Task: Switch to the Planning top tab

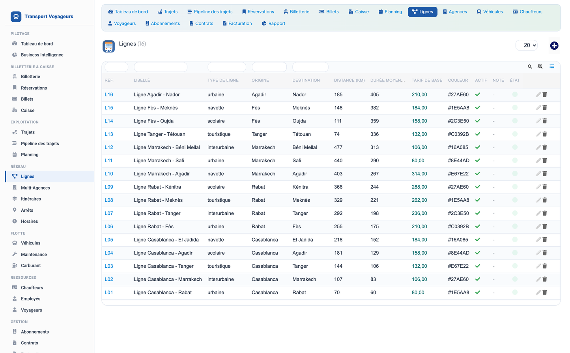Action: coord(391,12)
